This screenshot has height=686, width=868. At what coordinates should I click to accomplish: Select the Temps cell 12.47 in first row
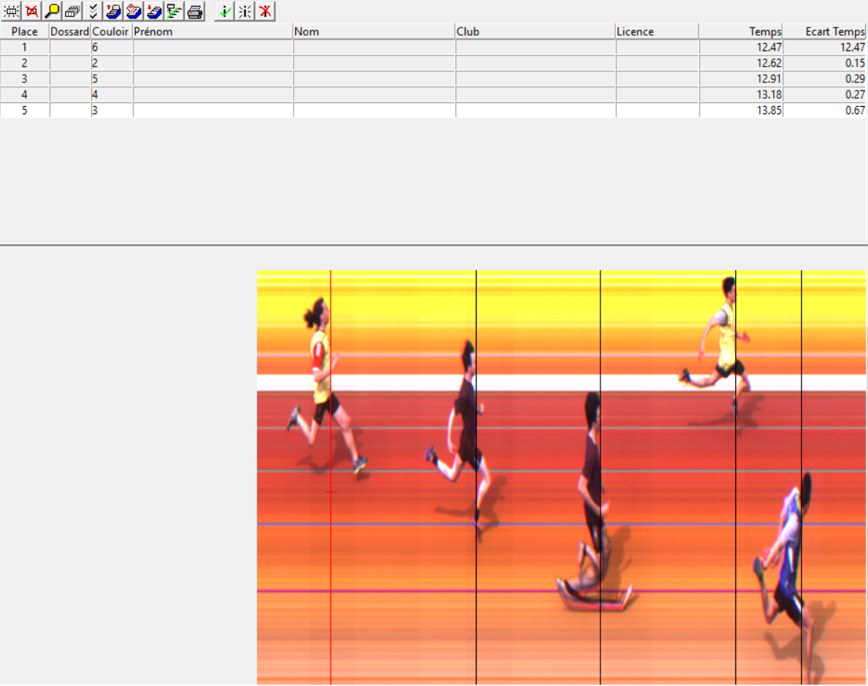(x=741, y=47)
